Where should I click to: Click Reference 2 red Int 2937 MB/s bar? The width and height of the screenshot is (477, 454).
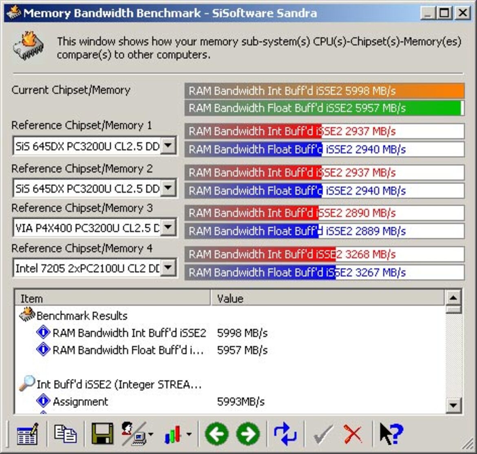click(x=324, y=173)
